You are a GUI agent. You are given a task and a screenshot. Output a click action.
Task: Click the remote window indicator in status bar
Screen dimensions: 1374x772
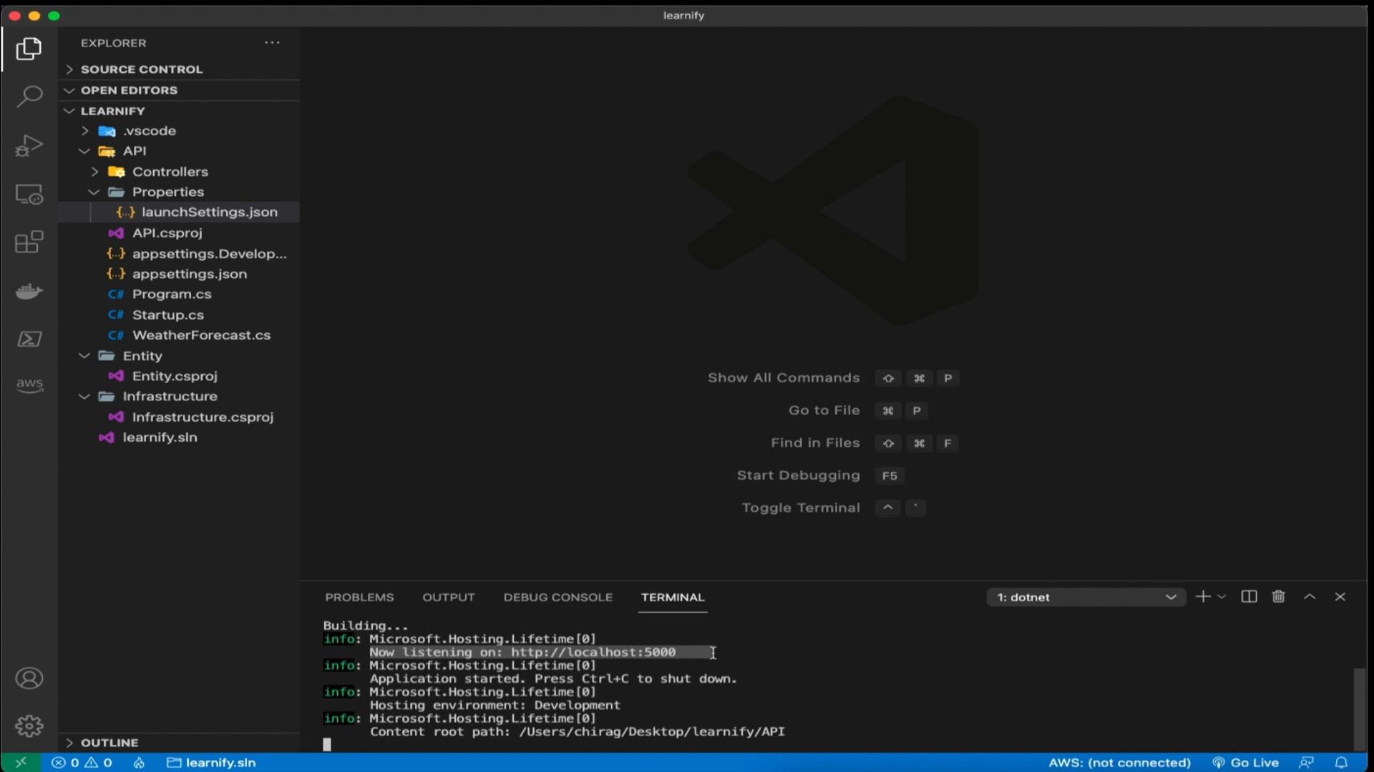(x=21, y=763)
